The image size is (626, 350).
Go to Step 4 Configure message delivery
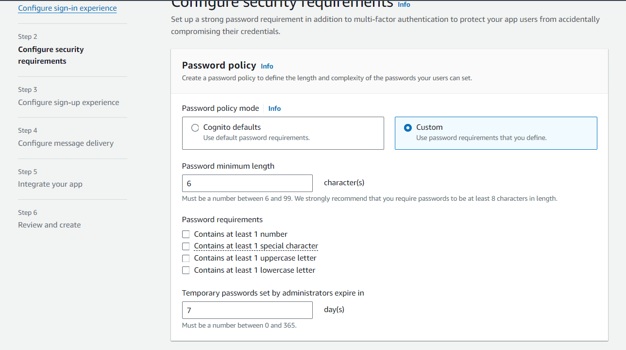click(x=66, y=143)
